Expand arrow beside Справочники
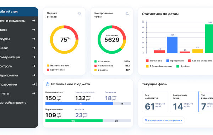213x135 pixels. pos(34,84)
